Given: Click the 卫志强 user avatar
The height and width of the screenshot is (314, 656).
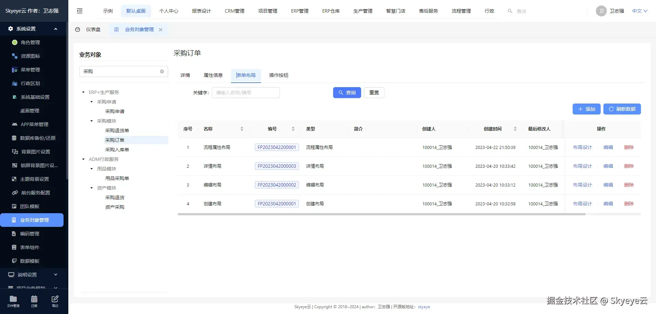Looking at the screenshot, I should click(x=601, y=11).
